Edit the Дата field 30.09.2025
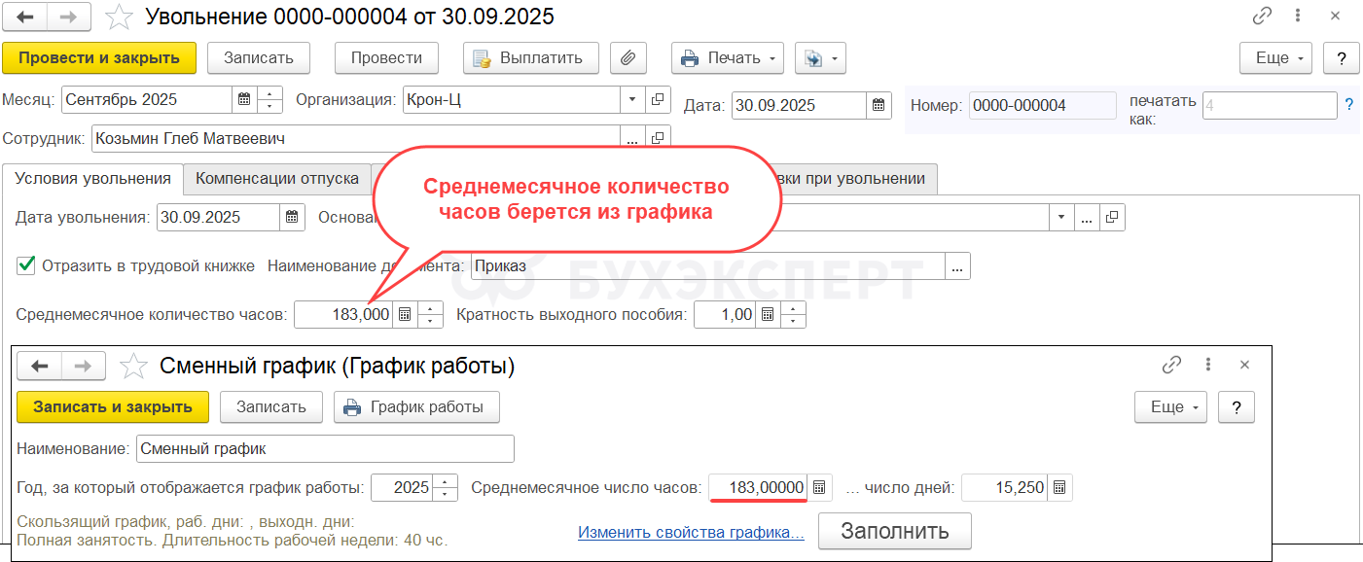Screen dimensions: 1363x562 click(x=799, y=105)
